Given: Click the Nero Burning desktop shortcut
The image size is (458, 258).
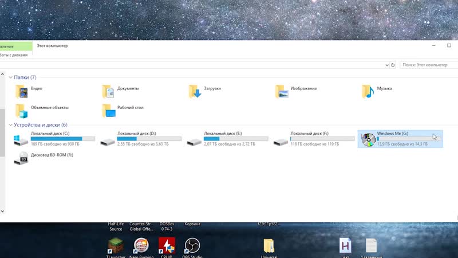Looking at the screenshot, I should point(140,245).
